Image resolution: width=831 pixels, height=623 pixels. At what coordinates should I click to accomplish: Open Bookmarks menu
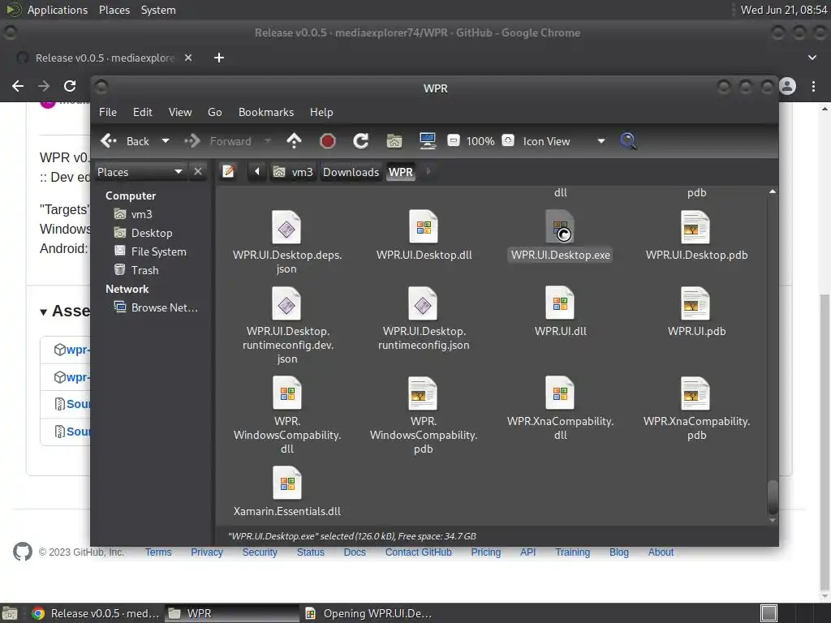point(266,112)
